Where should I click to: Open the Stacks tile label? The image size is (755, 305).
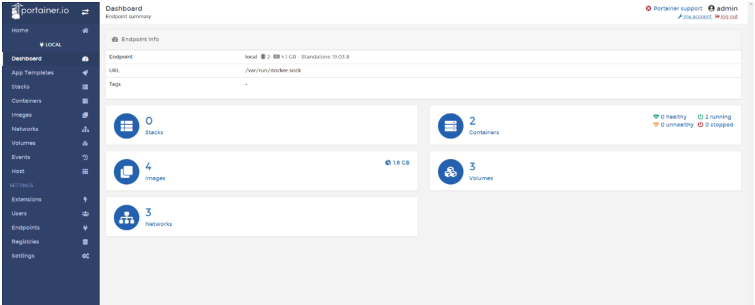pyautogui.click(x=155, y=133)
